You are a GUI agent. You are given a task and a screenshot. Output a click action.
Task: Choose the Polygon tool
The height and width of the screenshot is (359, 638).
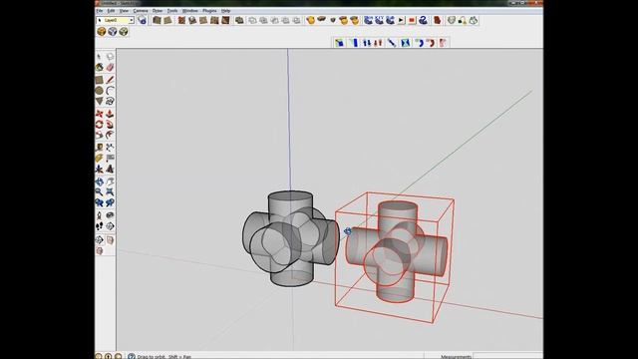pos(100,101)
